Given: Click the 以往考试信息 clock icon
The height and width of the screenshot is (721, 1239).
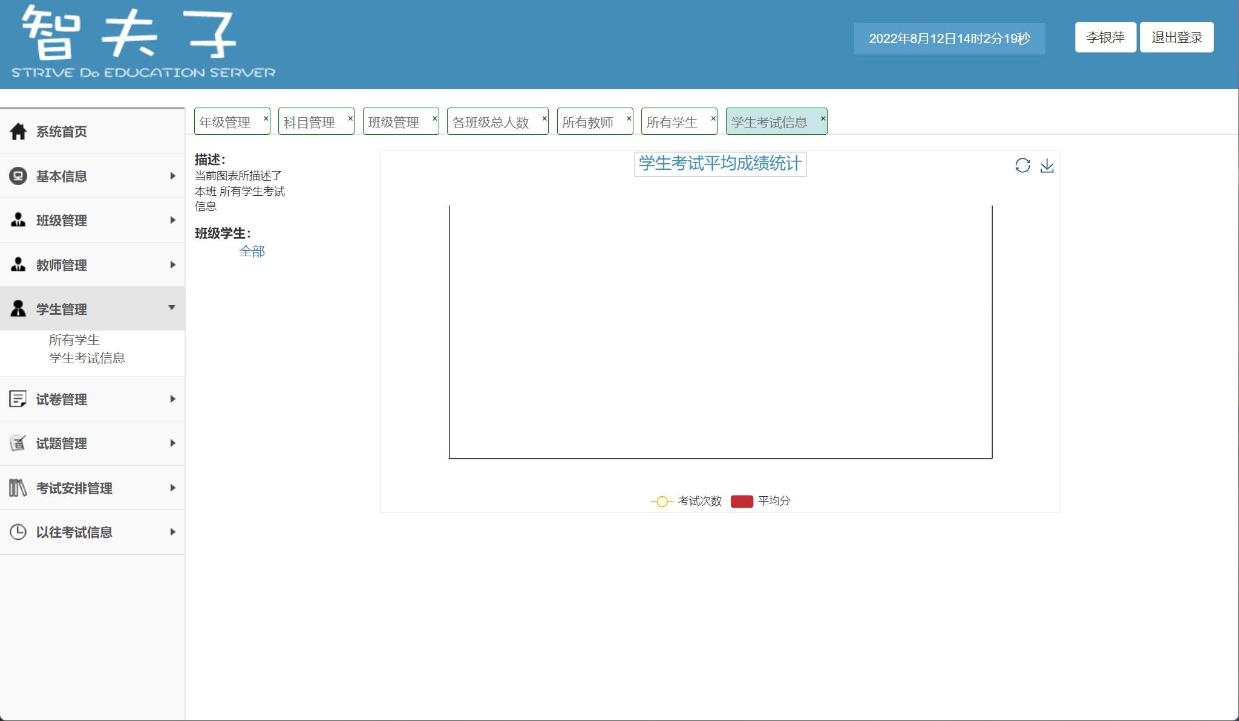Looking at the screenshot, I should click(x=18, y=532).
